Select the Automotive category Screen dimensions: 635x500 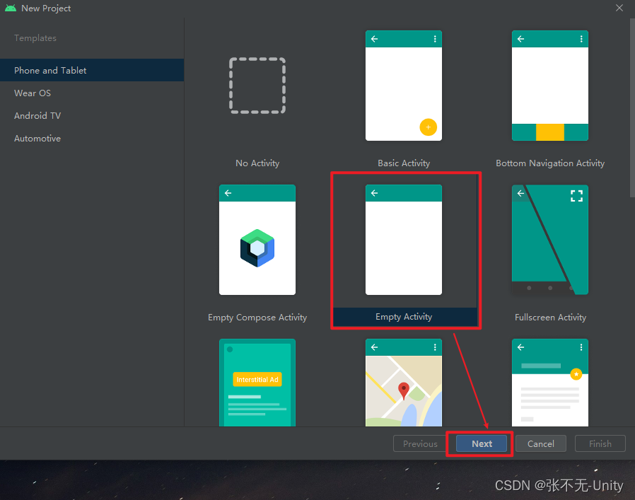point(92,138)
